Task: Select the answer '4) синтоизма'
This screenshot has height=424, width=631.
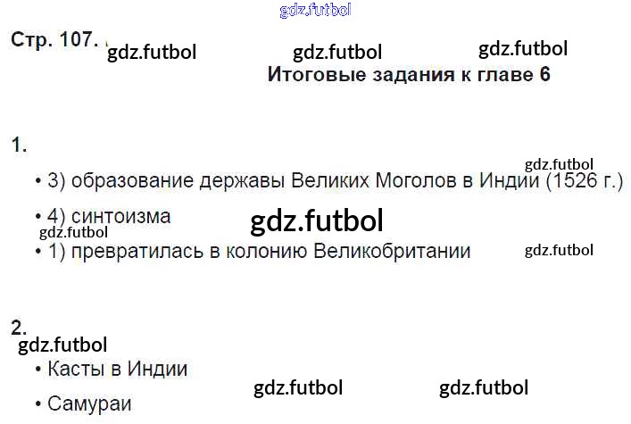Action: coord(107,216)
